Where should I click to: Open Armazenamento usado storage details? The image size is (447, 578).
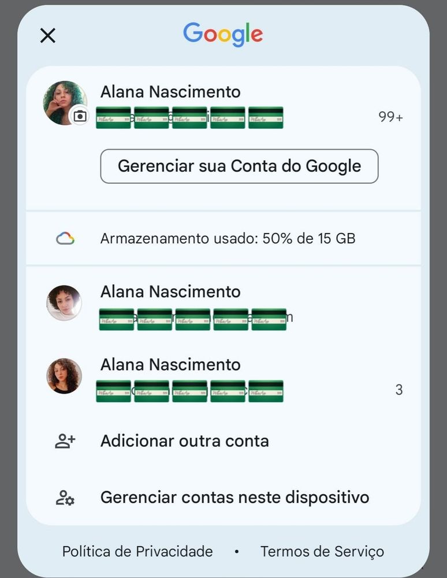click(x=228, y=238)
